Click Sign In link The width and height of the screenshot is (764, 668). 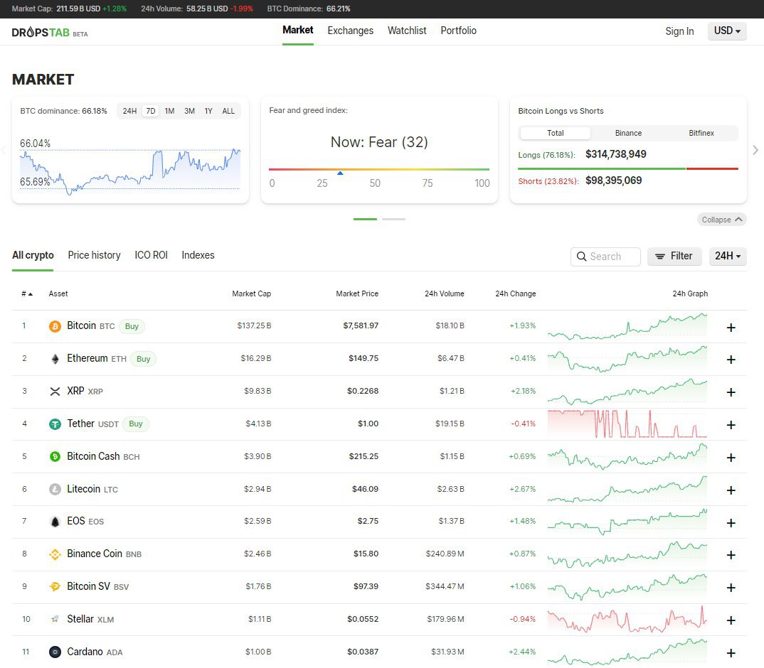679,31
